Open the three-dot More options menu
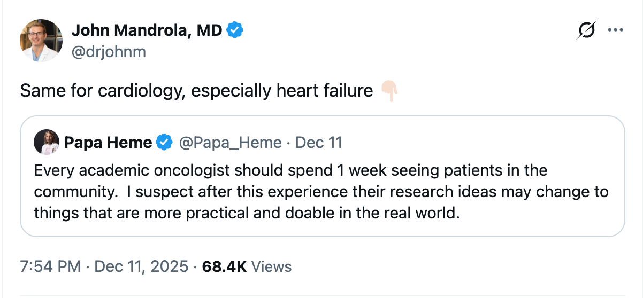 (616, 31)
